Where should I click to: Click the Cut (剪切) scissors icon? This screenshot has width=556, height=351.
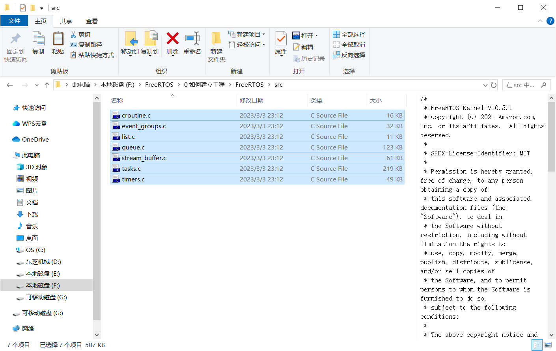click(x=73, y=35)
